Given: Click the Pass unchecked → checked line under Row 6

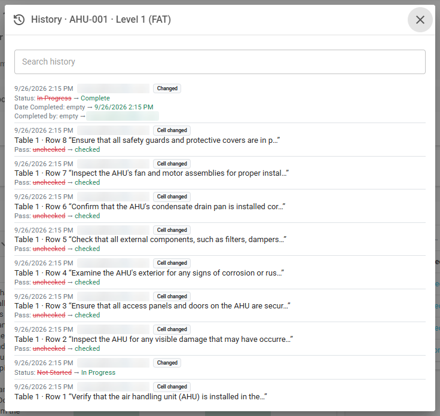Looking at the screenshot, I should 57,216.
